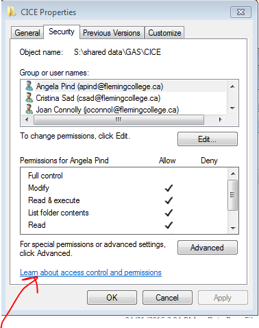Click permissions list scroll down arrow

pos(233,228)
